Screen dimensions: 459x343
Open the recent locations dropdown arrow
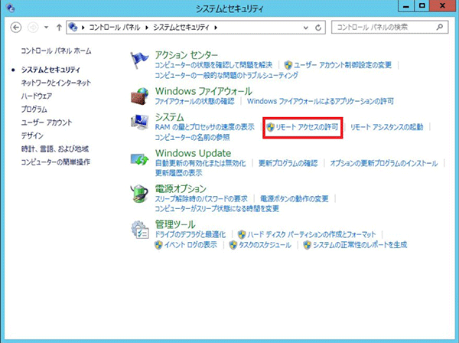coord(46,28)
